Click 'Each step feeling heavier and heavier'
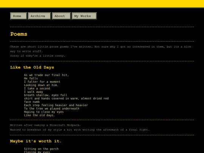The width and height of the screenshot is (204, 153). [56, 105]
